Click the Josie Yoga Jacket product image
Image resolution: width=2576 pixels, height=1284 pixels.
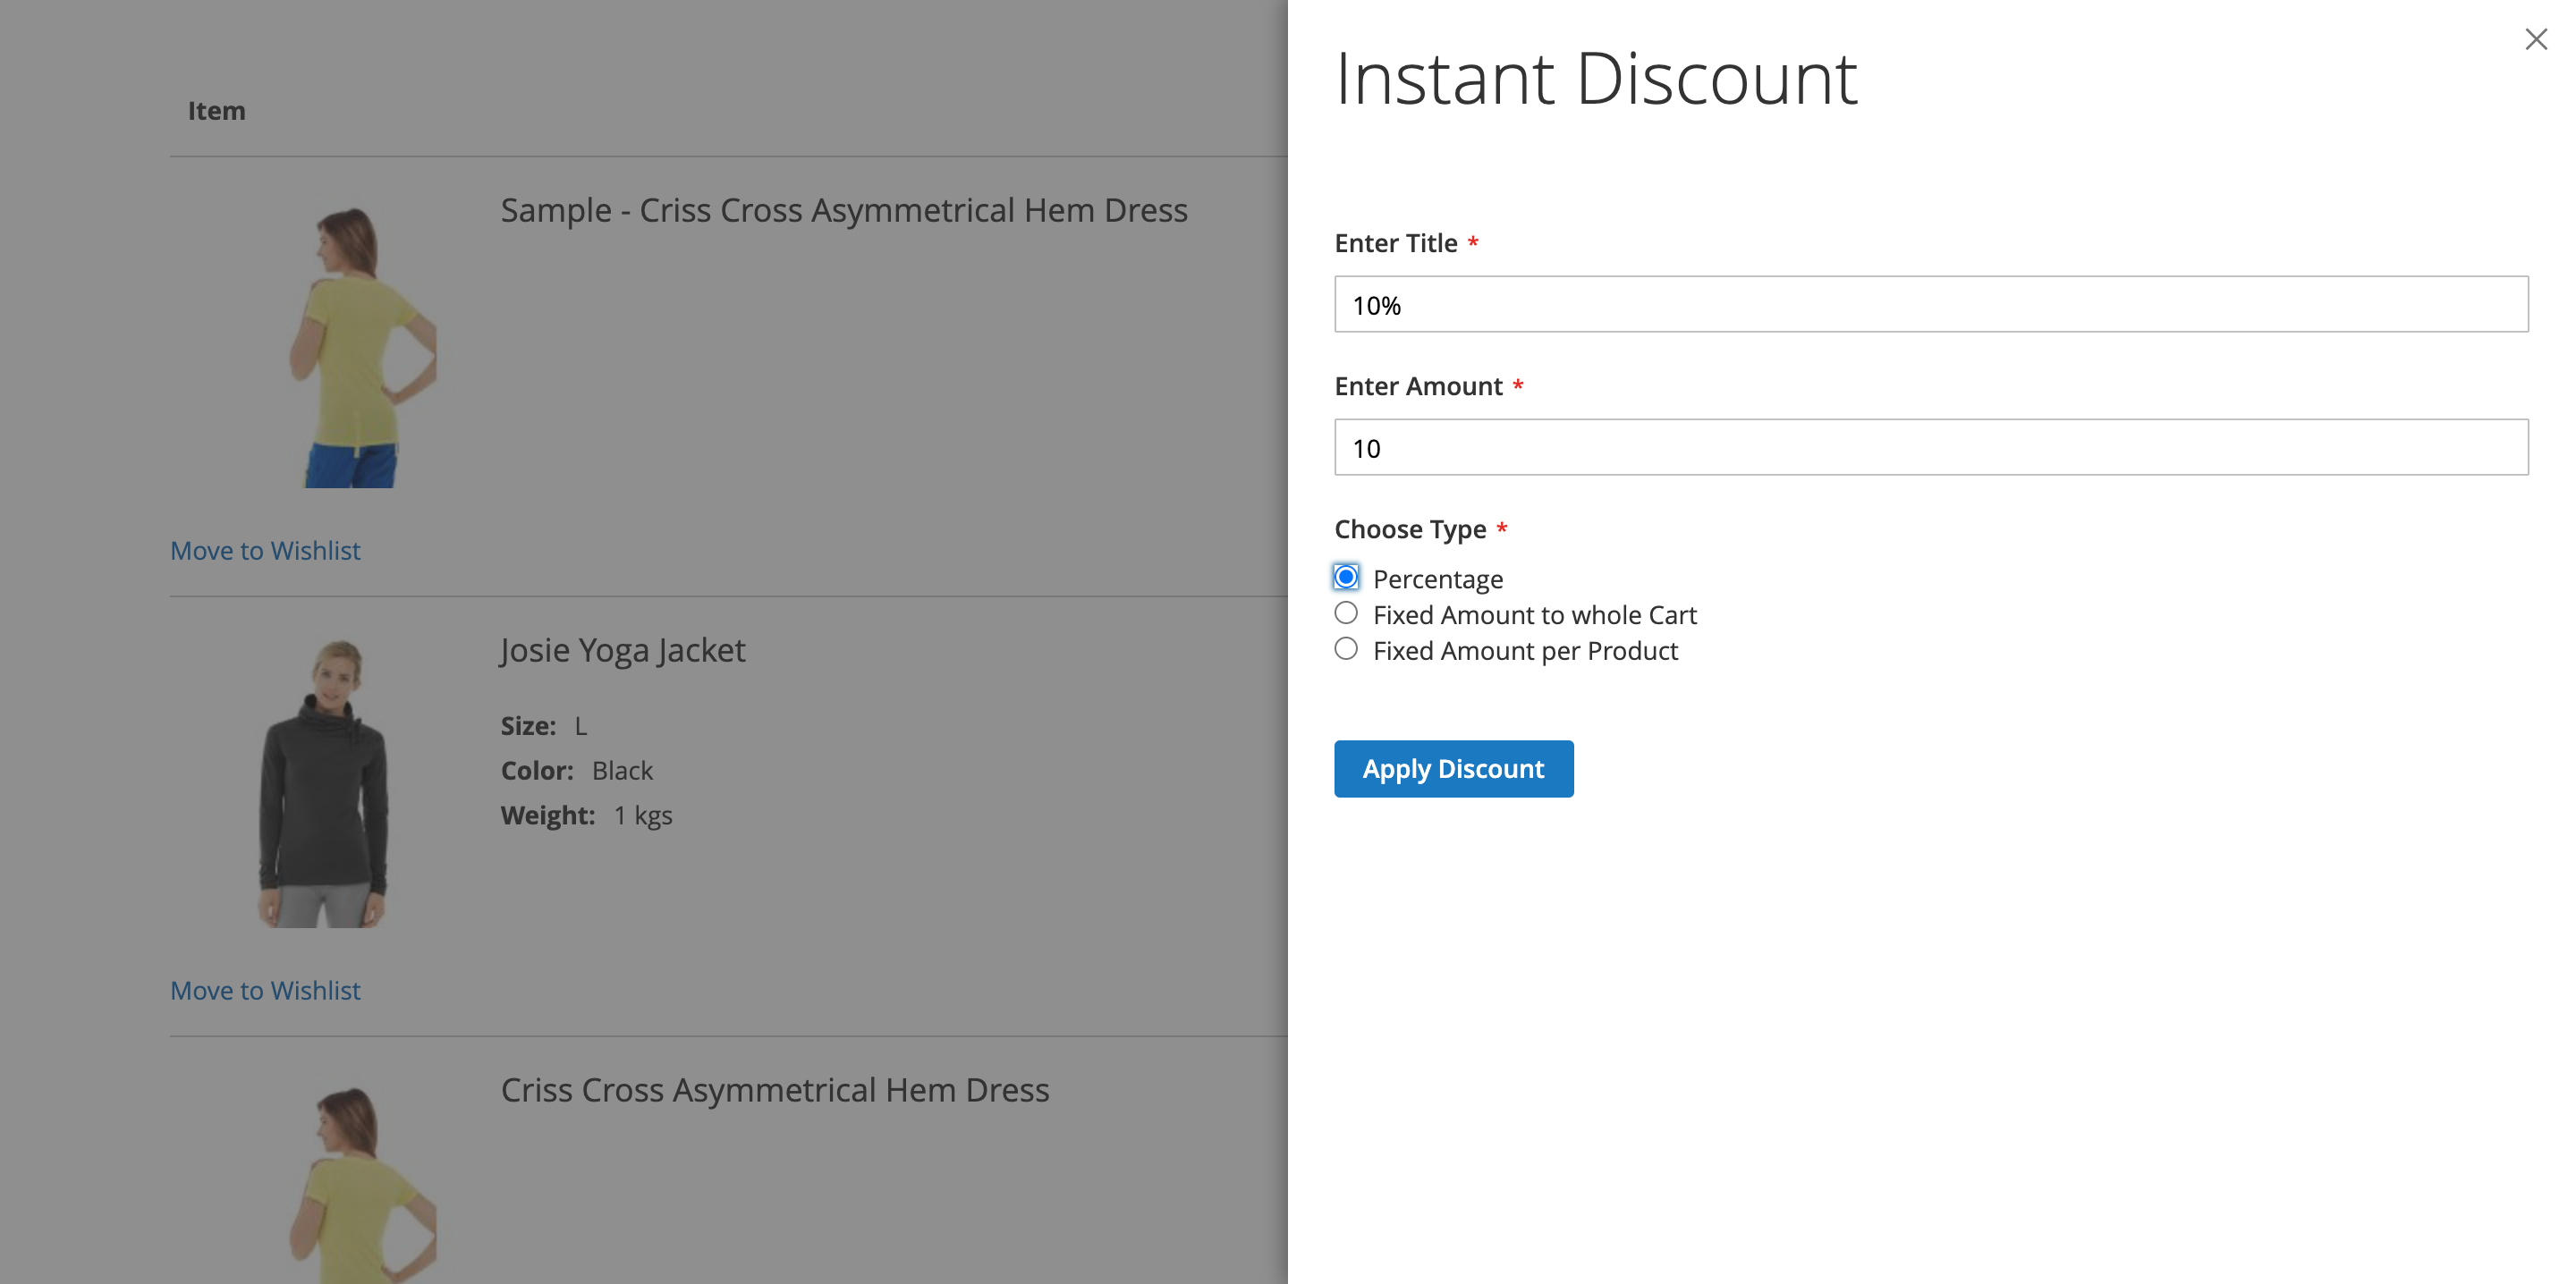point(324,785)
